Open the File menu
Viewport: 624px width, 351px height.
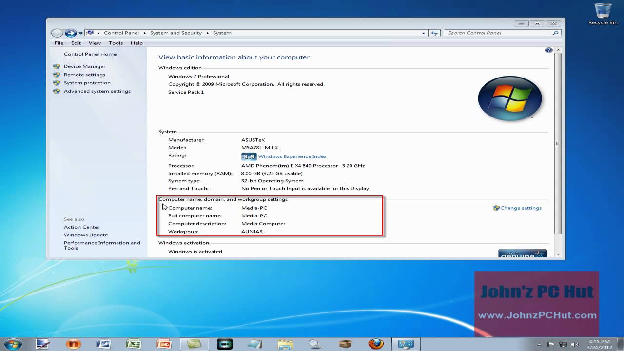point(59,43)
